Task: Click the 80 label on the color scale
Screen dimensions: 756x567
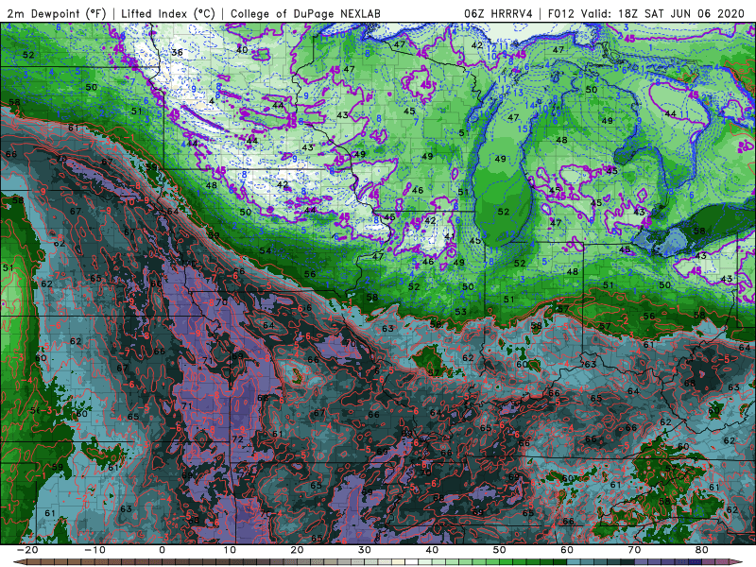Action: click(702, 550)
